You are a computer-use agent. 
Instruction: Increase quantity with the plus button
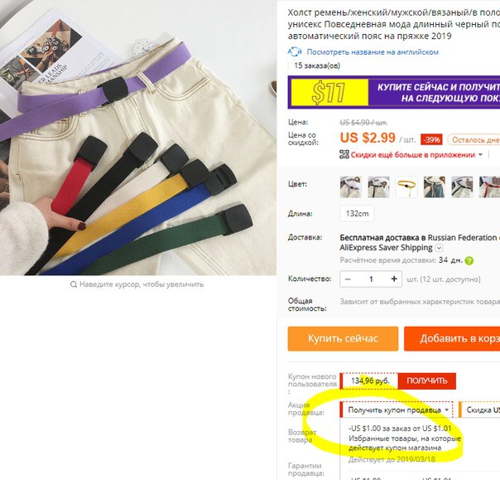(x=394, y=279)
